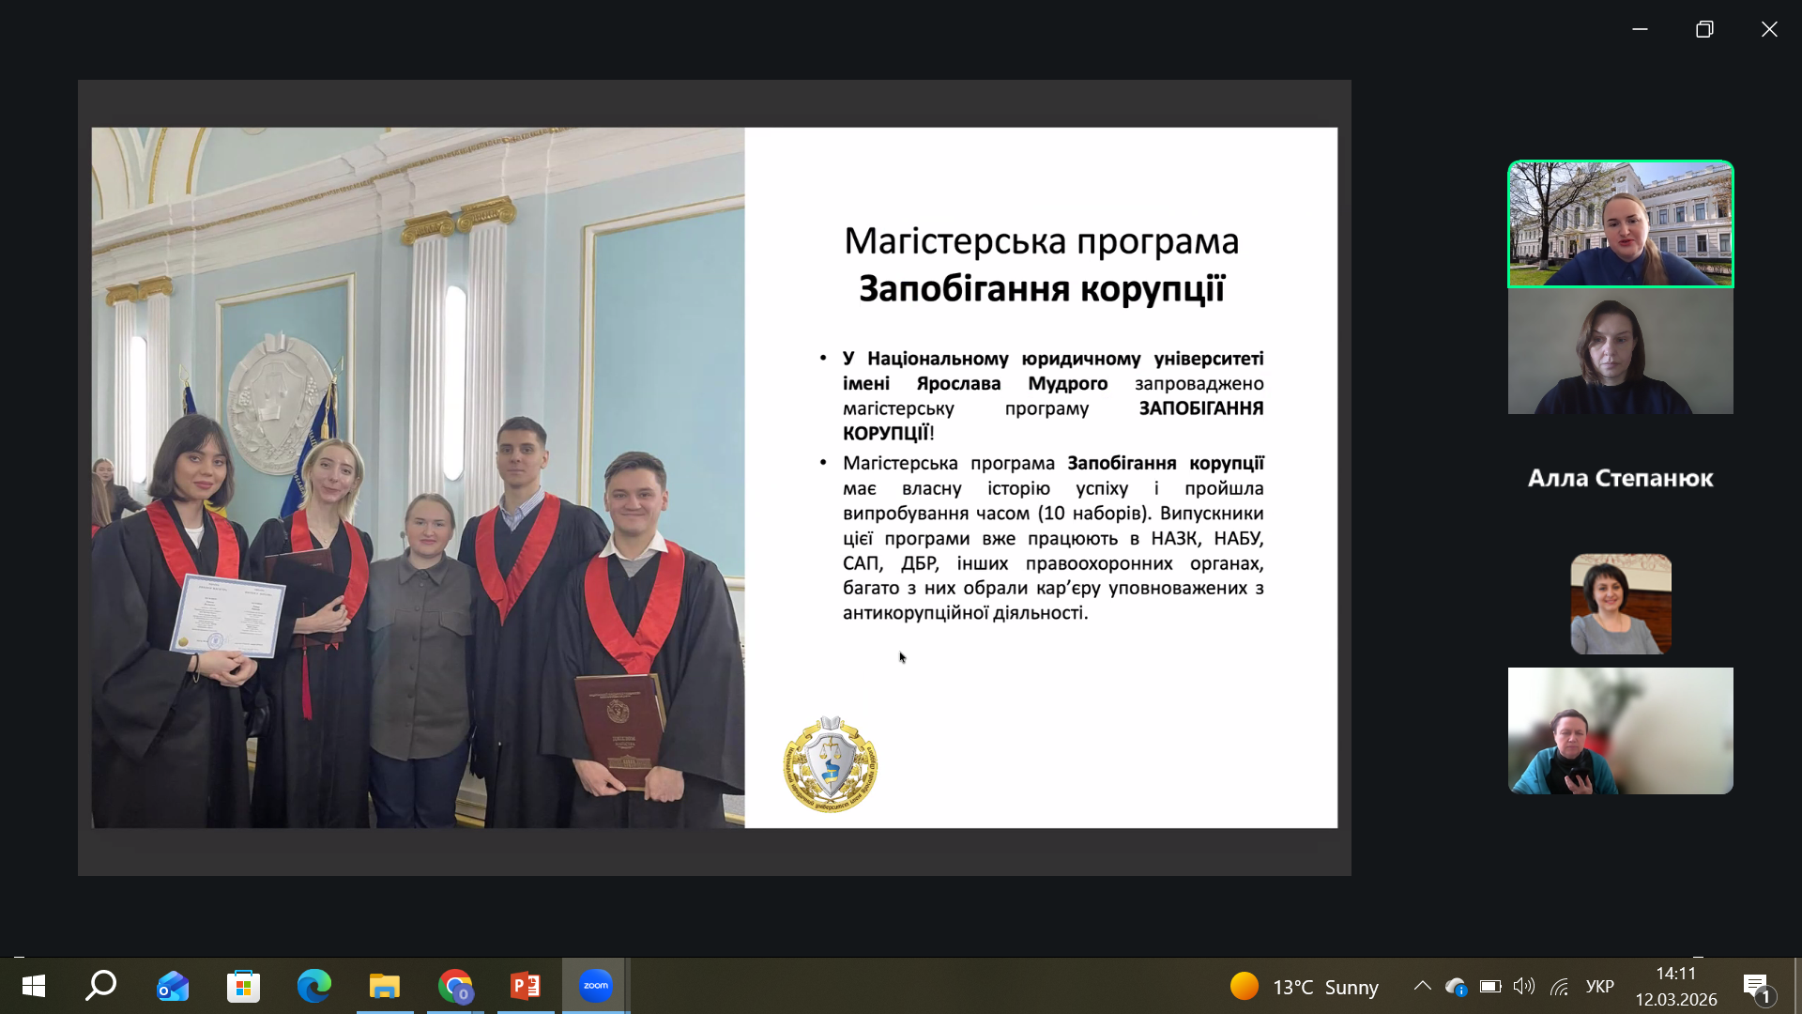The height and width of the screenshot is (1014, 1802).
Task: Open Outlook from the taskbar
Action: click(174, 986)
